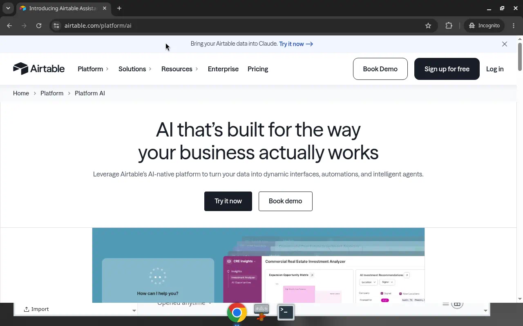Screen dimensions: 523x326
Task: View site information icon in address bar
Action: point(56,26)
